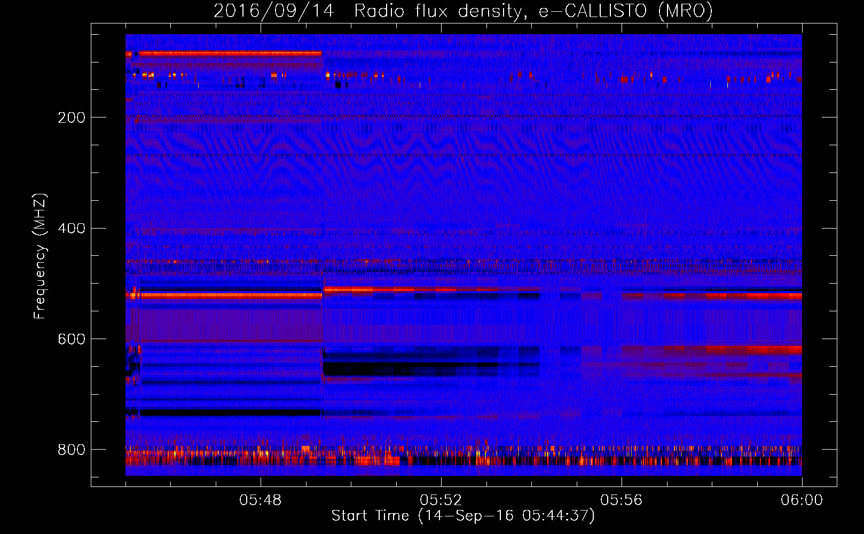864x534 pixels.
Task: Click the '05:56' time tick label
Action: pyautogui.click(x=621, y=500)
